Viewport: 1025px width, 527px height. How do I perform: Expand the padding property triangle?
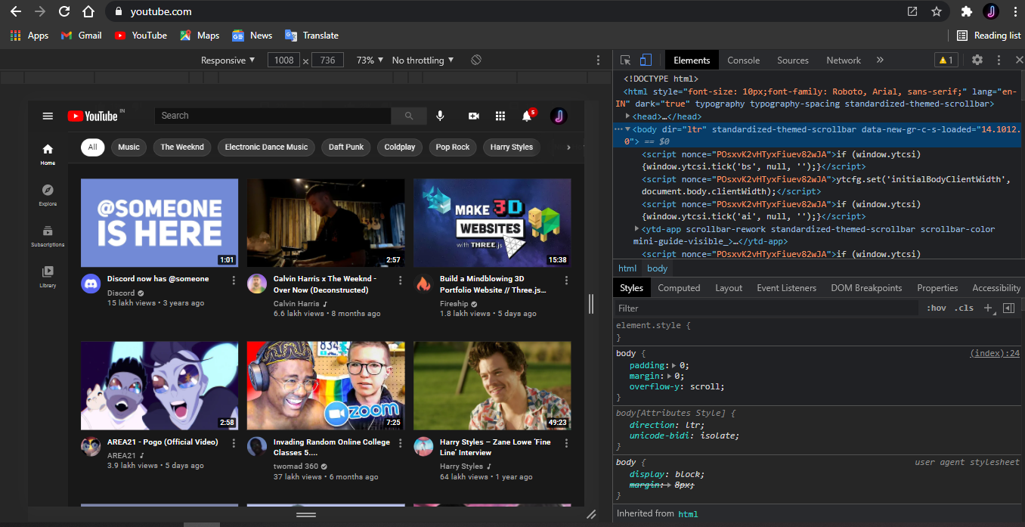[x=674, y=365]
